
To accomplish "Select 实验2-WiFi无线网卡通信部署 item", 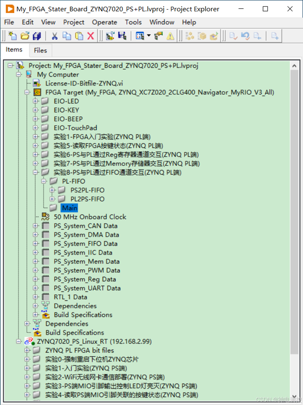I will [105, 377].
